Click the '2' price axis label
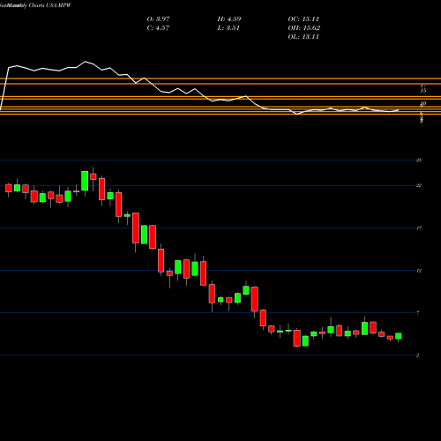Viewport: 441px width, 441px height. pyautogui.click(x=418, y=355)
